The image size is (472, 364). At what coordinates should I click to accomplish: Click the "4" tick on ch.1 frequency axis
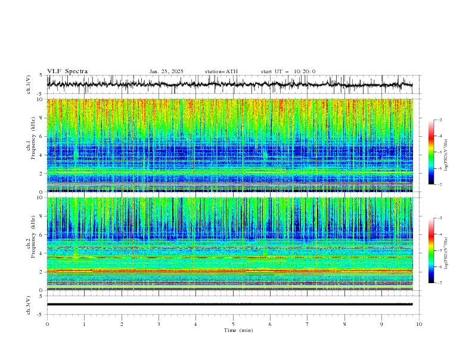[42, 155]
